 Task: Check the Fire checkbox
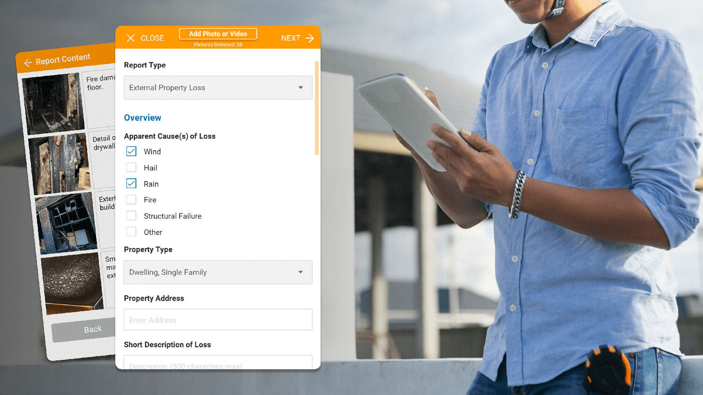(131, 199)
